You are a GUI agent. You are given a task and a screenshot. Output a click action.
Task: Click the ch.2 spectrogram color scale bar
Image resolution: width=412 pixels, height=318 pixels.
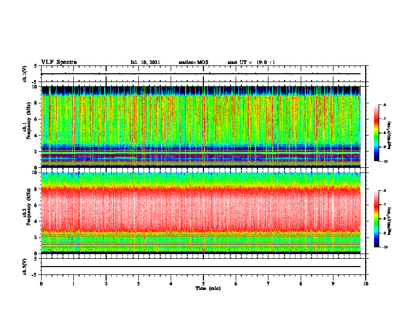[376, 219]
